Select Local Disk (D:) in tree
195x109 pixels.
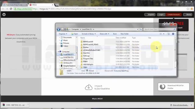point(68,57)
